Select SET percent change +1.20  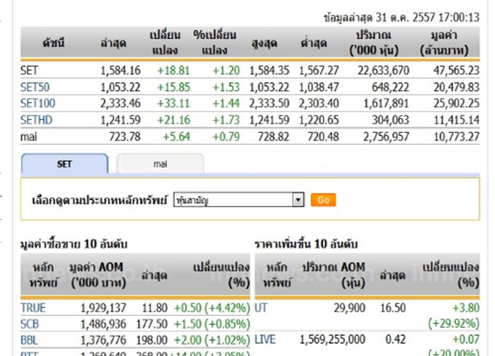[226, 71]
